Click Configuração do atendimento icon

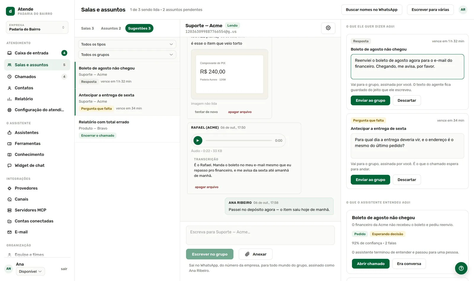pos(9,110)
